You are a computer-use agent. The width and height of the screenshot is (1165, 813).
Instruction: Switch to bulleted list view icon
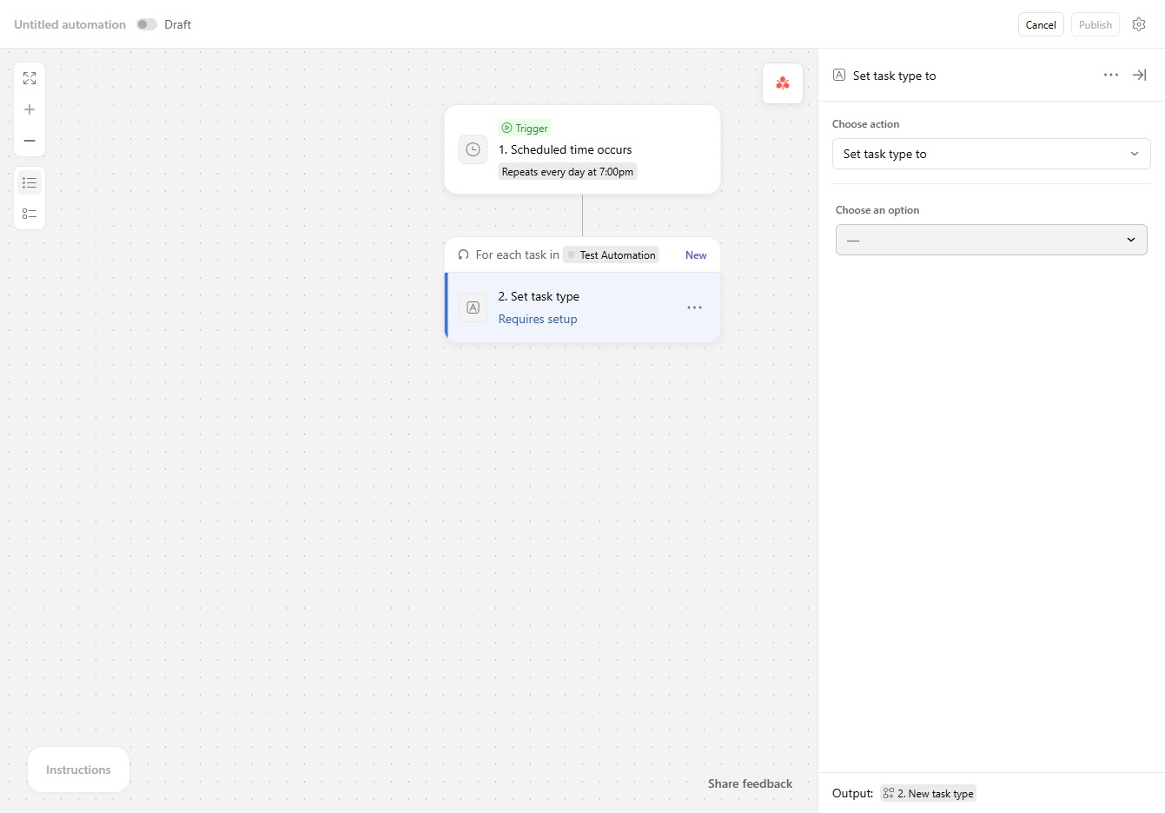(x=30, y=182)
